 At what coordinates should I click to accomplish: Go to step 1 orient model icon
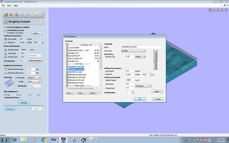coord(6,14)
